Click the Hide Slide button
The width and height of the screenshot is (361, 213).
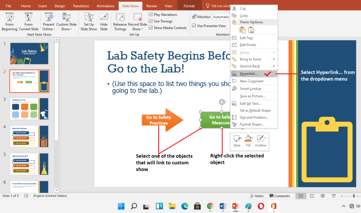tap(104, 22)
